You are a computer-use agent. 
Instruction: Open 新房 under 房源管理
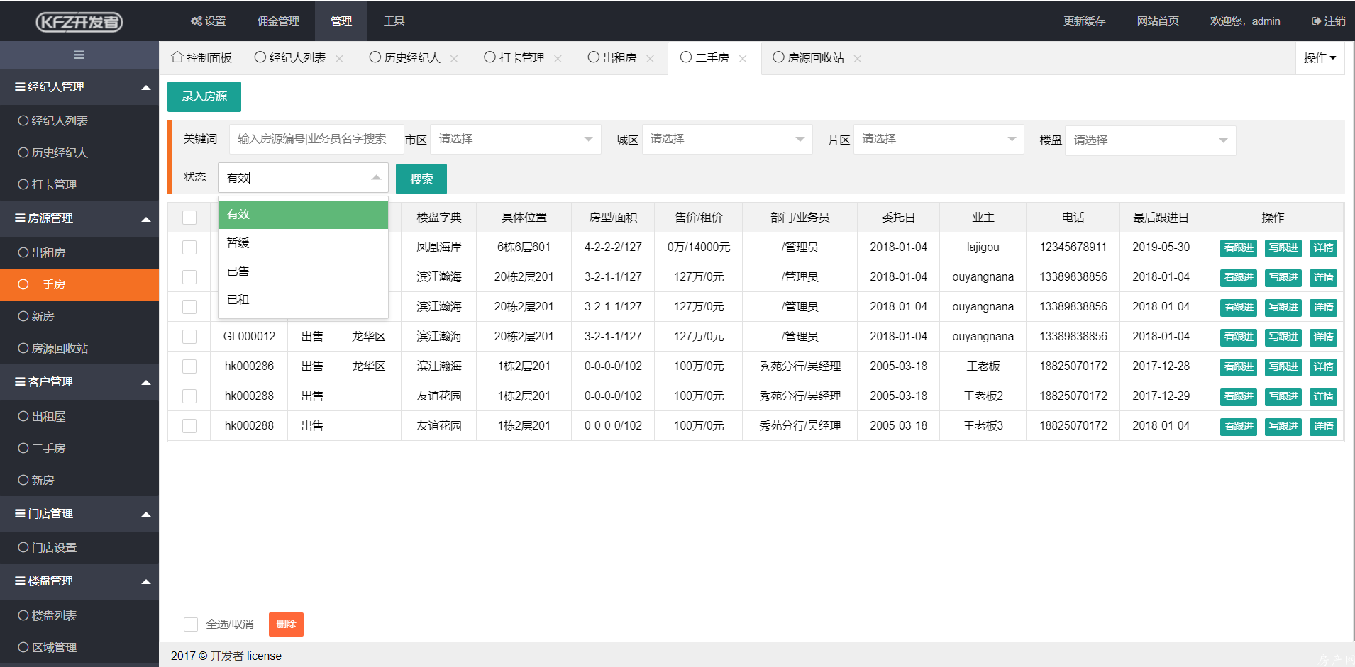pyautogui.click(x=79, y=317)
